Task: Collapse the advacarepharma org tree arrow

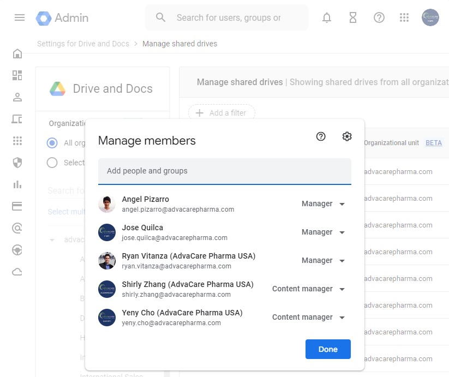Action: (x=52, y=240)
